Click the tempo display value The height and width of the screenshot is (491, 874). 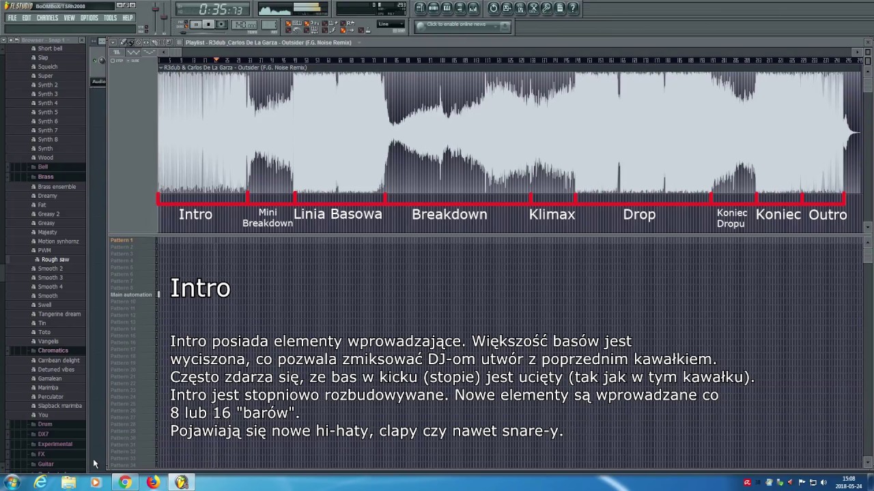(244, 25)
